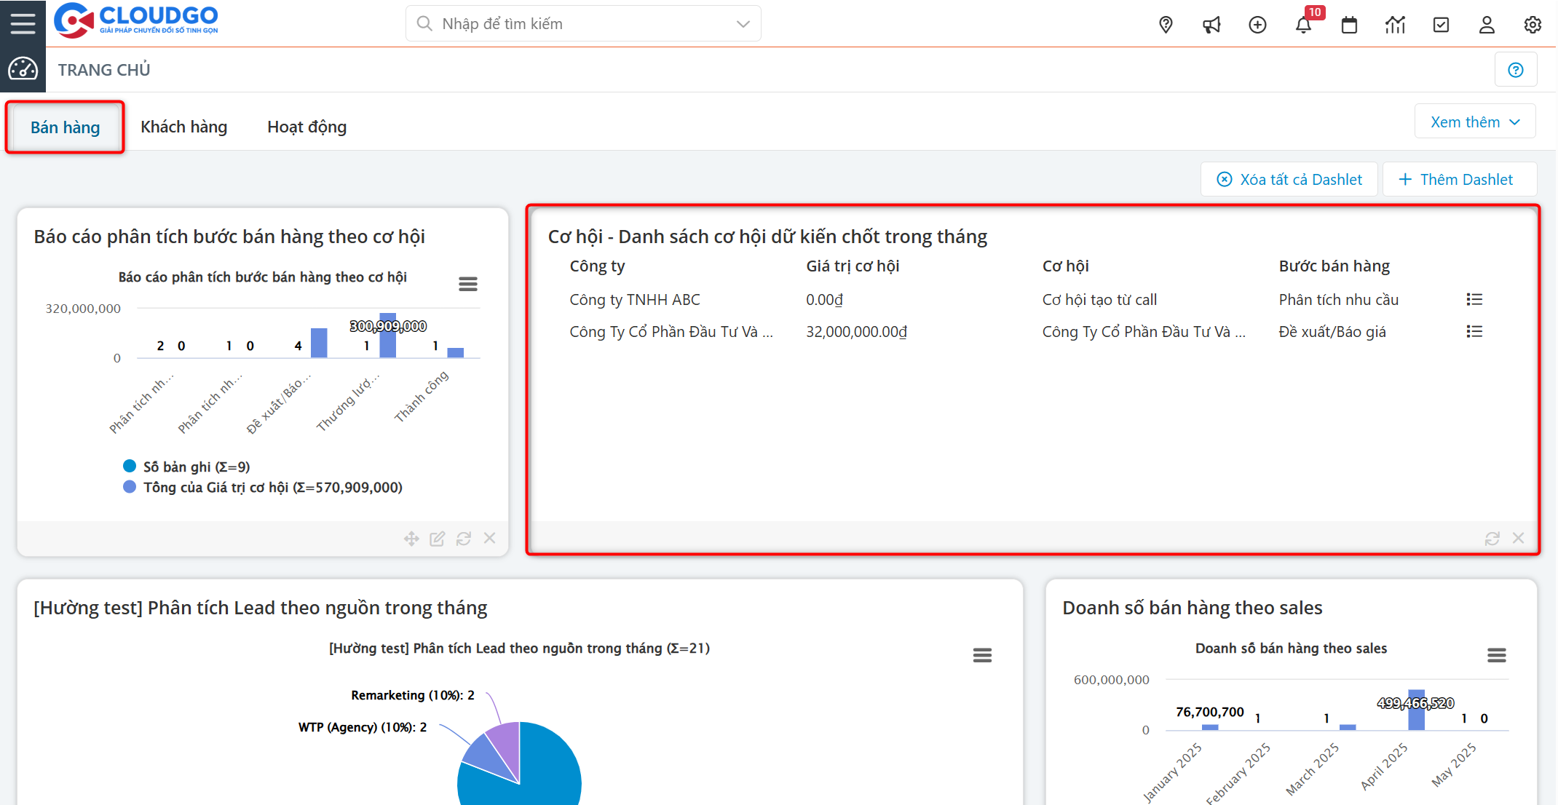Click the megaphone announcements icon

pyautogui.click(x=1211, y=24)
